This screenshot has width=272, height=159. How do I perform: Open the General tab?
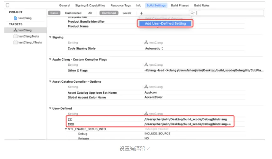tap(65, 5)
